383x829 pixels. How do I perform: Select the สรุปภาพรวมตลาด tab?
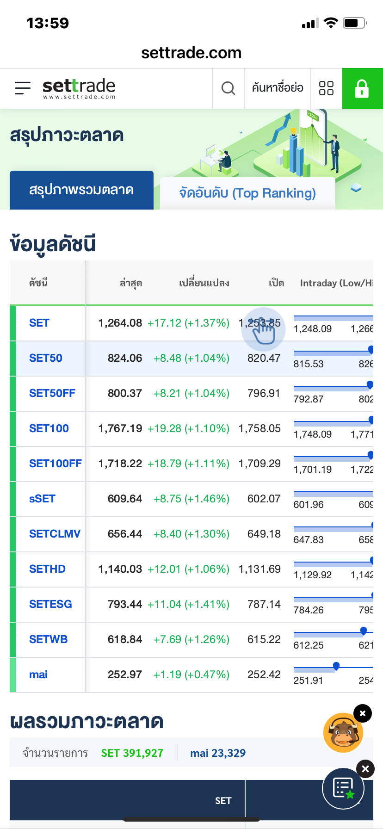[81, 190]
